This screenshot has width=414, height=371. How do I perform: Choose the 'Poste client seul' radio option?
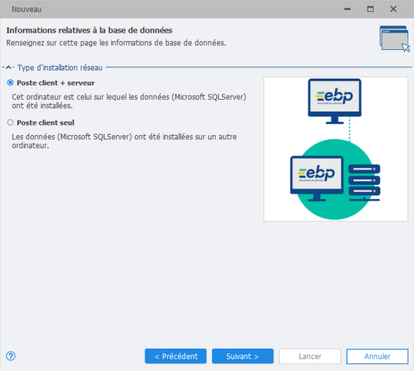click(x=10, y=123)
